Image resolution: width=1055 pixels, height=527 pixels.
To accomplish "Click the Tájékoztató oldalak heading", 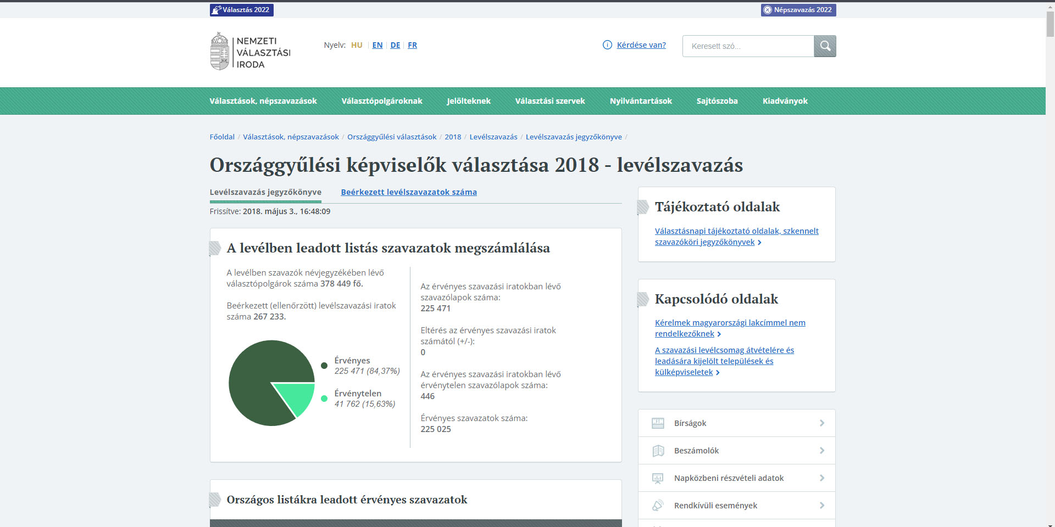I will [717, 207].
